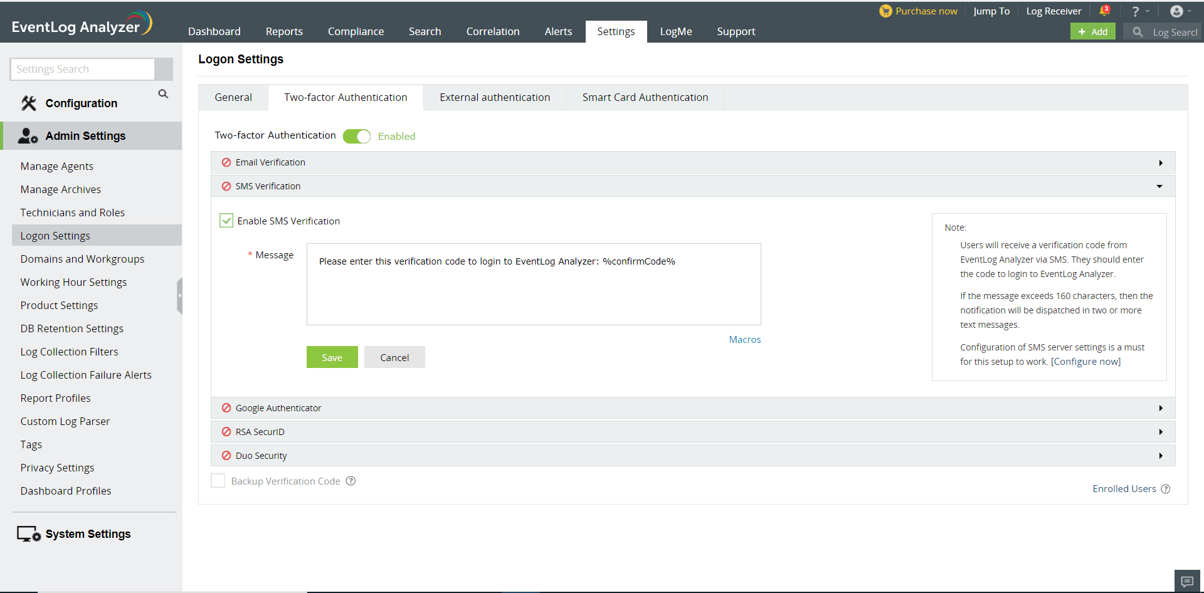Click the green Add button
This screenshot has height=593, width=1204.
point(1092,32)
